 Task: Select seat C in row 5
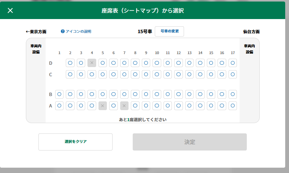pos(103,74)
